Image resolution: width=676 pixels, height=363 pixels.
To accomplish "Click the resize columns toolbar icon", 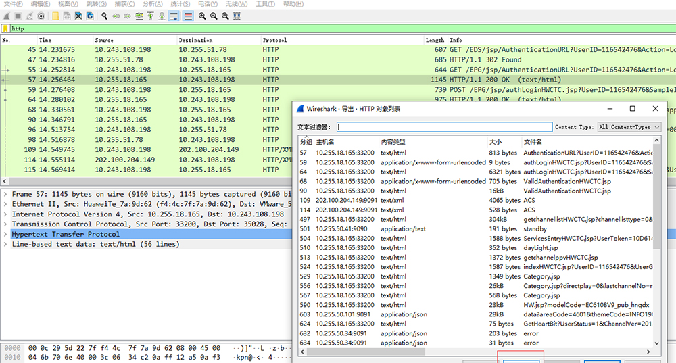I will click(x=237, y=16).
